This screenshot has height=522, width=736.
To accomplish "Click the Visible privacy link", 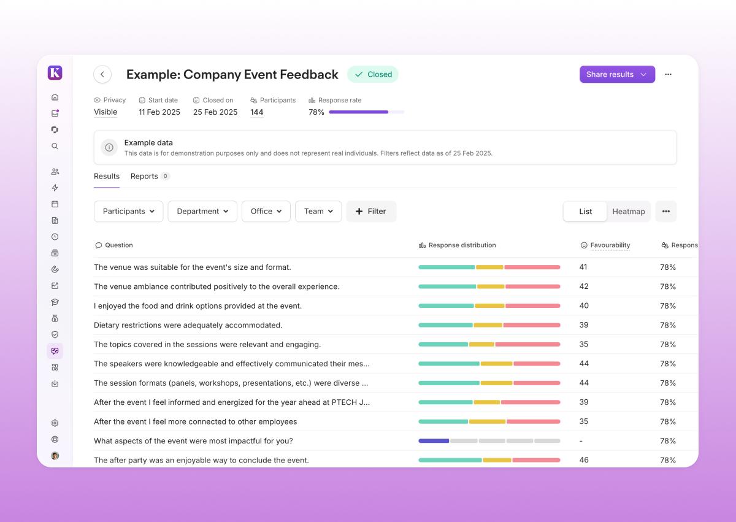I will tap(105, 112).
